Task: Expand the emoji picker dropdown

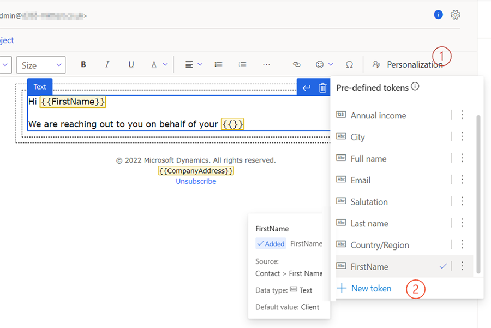Action: [x=331, y=64]
